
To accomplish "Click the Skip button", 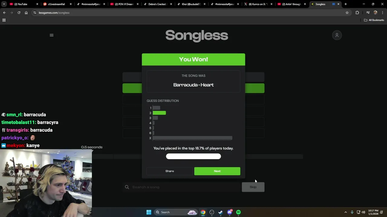I will [253, 187].
